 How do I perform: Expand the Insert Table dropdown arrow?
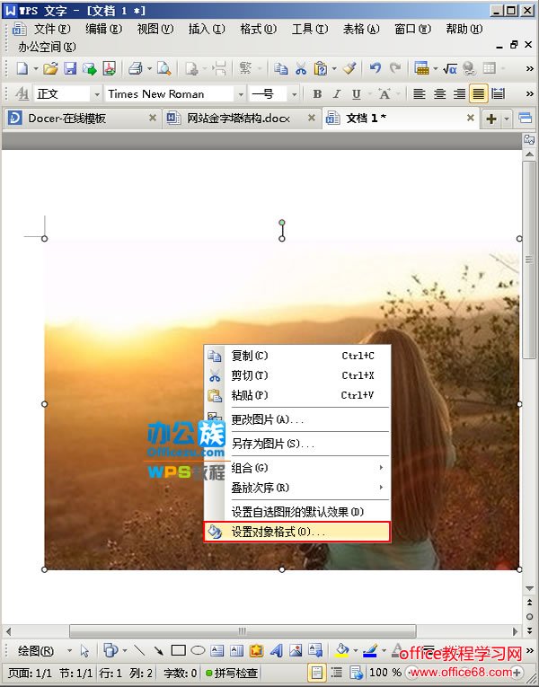(x=435, y=69)
